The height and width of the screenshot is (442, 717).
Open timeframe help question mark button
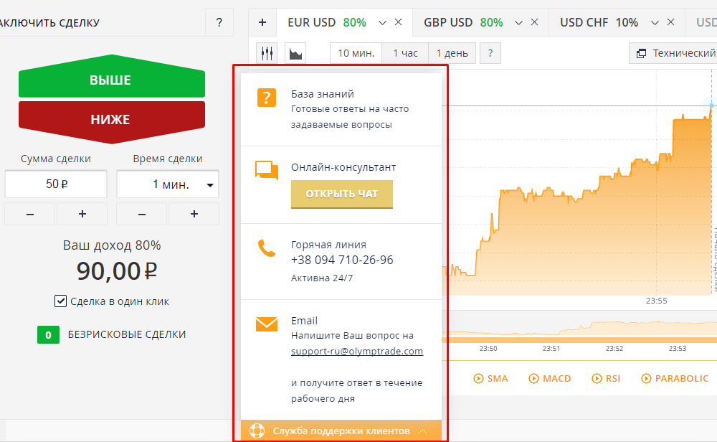(x=490, y=53)
